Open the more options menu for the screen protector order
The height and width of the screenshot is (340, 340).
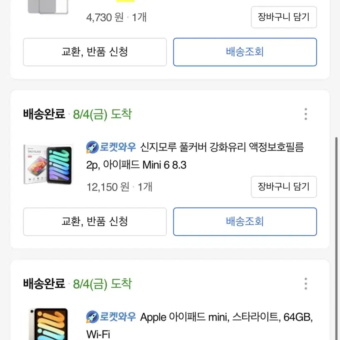(306, 114)
